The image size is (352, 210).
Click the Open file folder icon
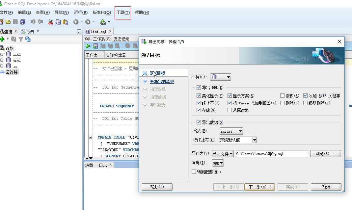click(8, 22)
